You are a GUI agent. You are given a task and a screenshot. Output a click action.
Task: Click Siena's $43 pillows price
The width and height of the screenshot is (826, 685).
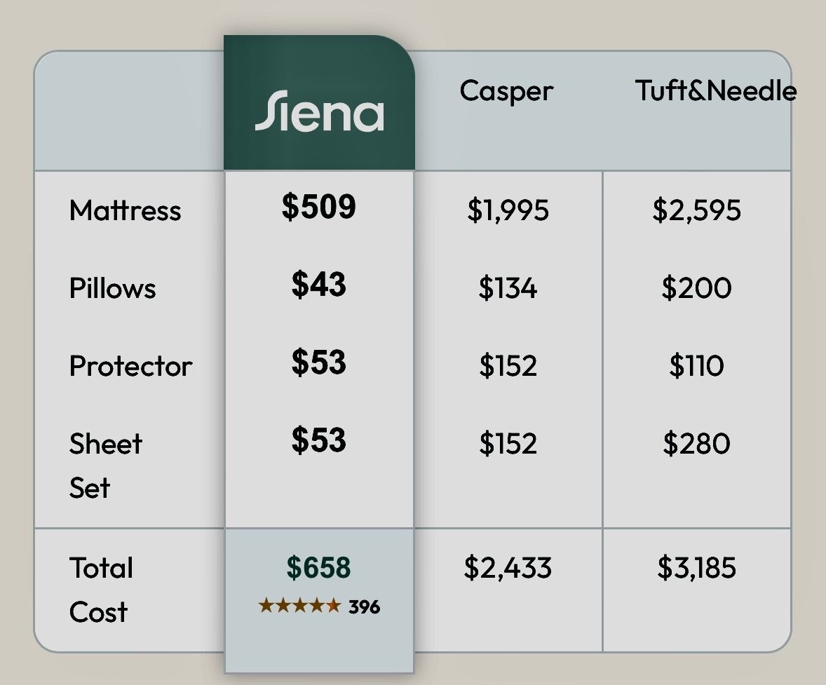pos(319,285)
